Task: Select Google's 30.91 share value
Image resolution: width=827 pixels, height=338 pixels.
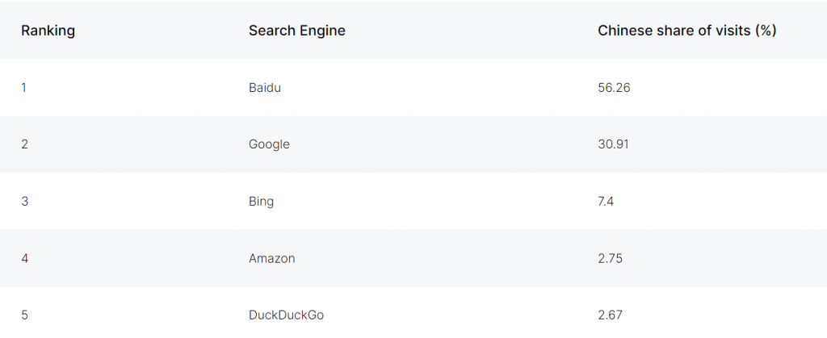Action: [x=613, y=144]
